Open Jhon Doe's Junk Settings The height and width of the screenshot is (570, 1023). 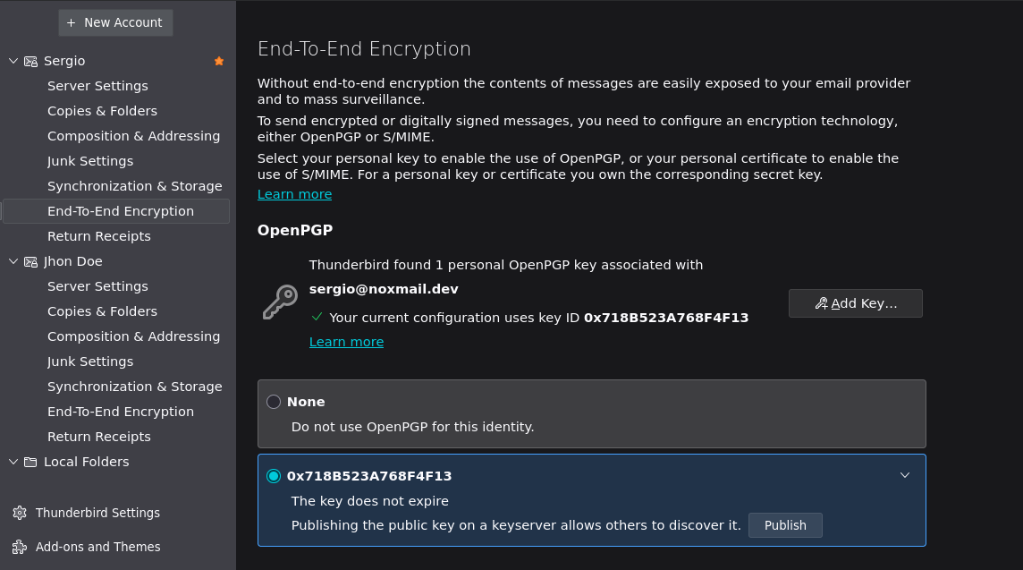pos(90,362)
